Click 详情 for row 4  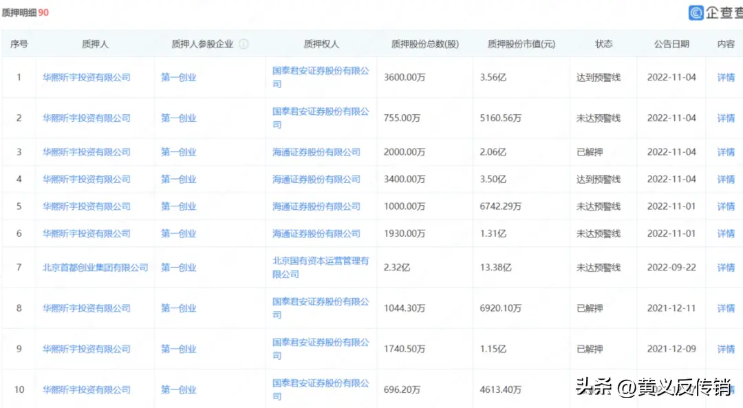pyautogui.click(x=726, y=179)
